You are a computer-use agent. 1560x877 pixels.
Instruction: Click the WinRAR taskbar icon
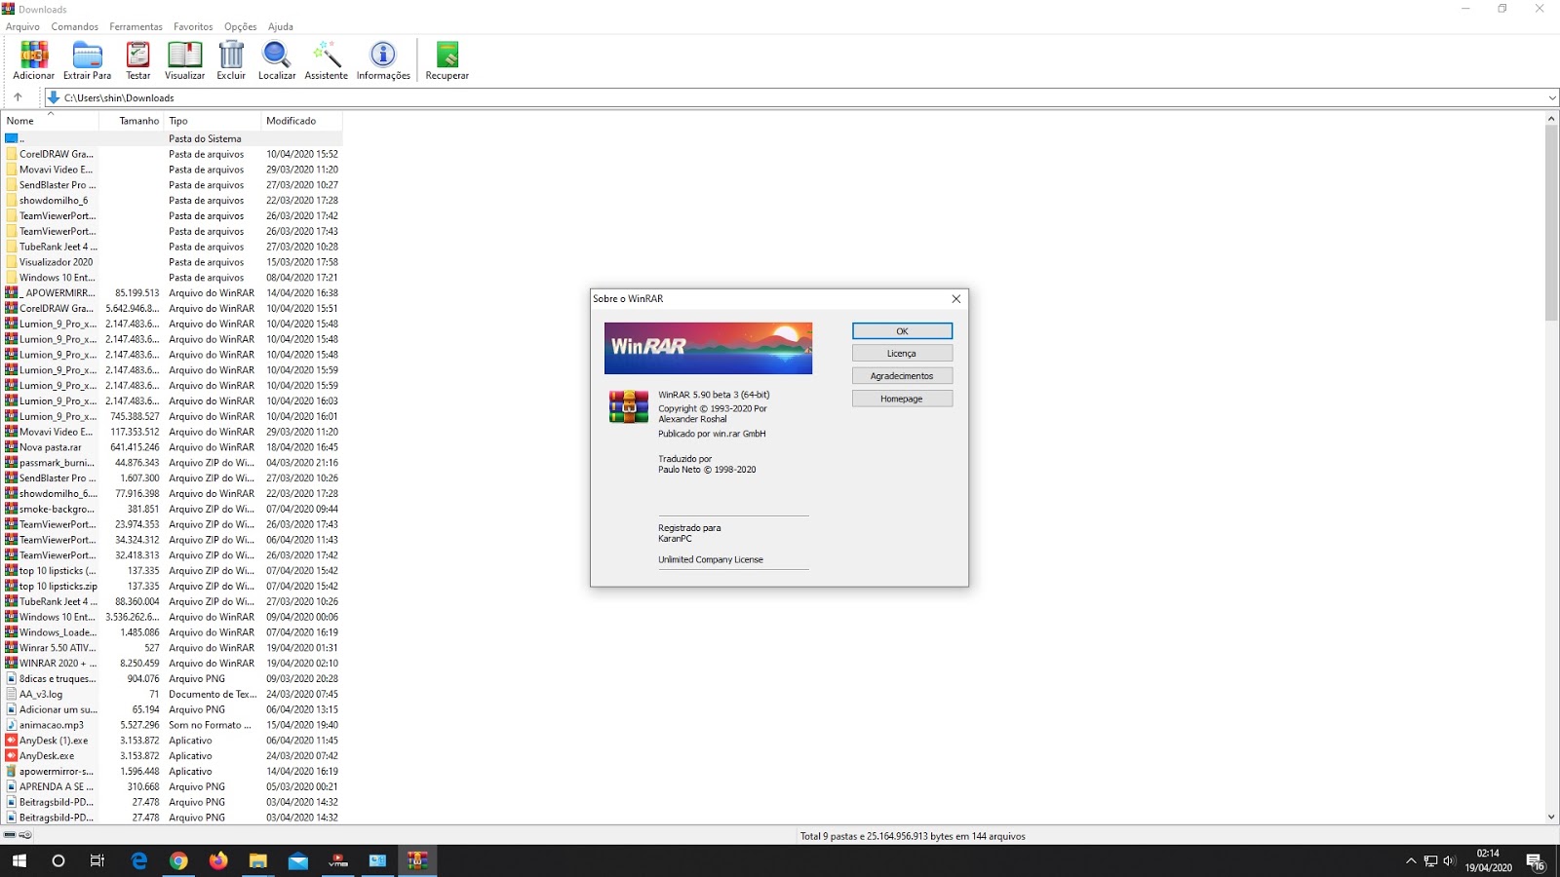click(417, 860)
